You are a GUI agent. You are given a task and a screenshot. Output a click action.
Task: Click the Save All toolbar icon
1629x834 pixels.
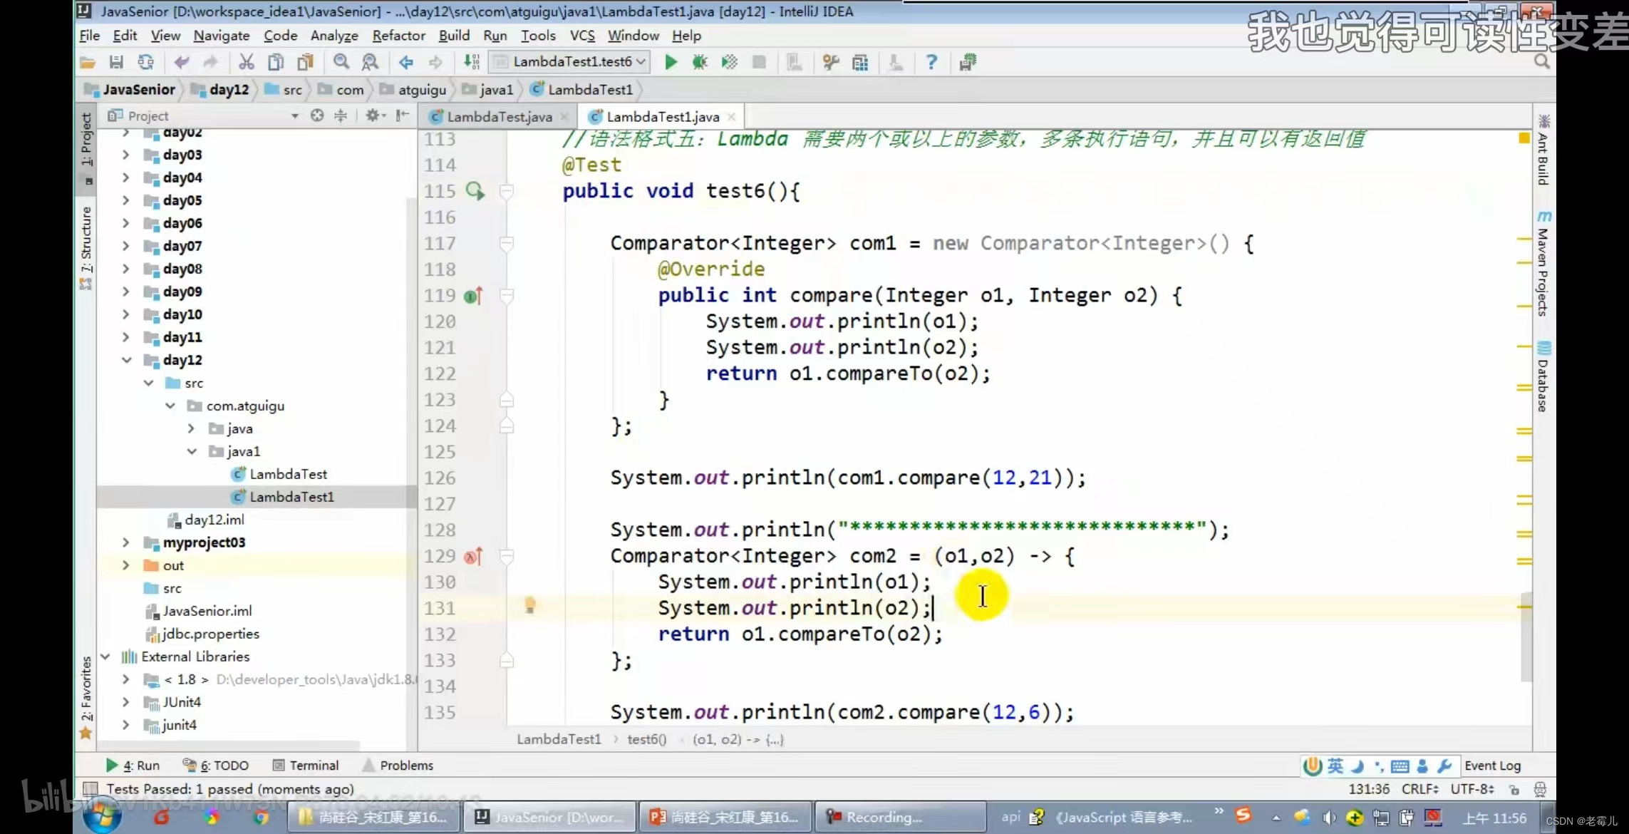click(116, 62)
